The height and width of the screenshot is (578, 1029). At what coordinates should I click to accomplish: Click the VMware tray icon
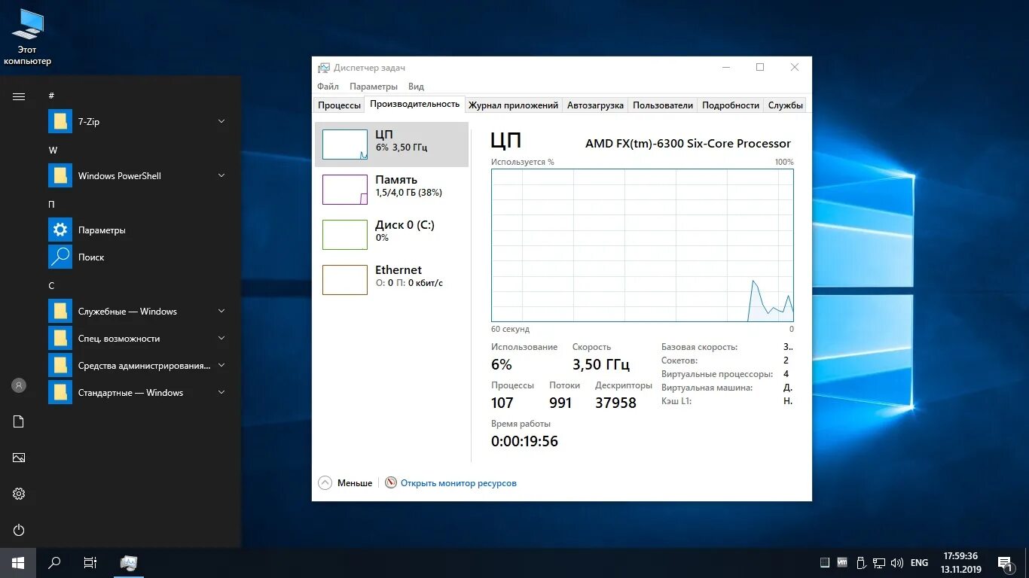tap(842, 562)
